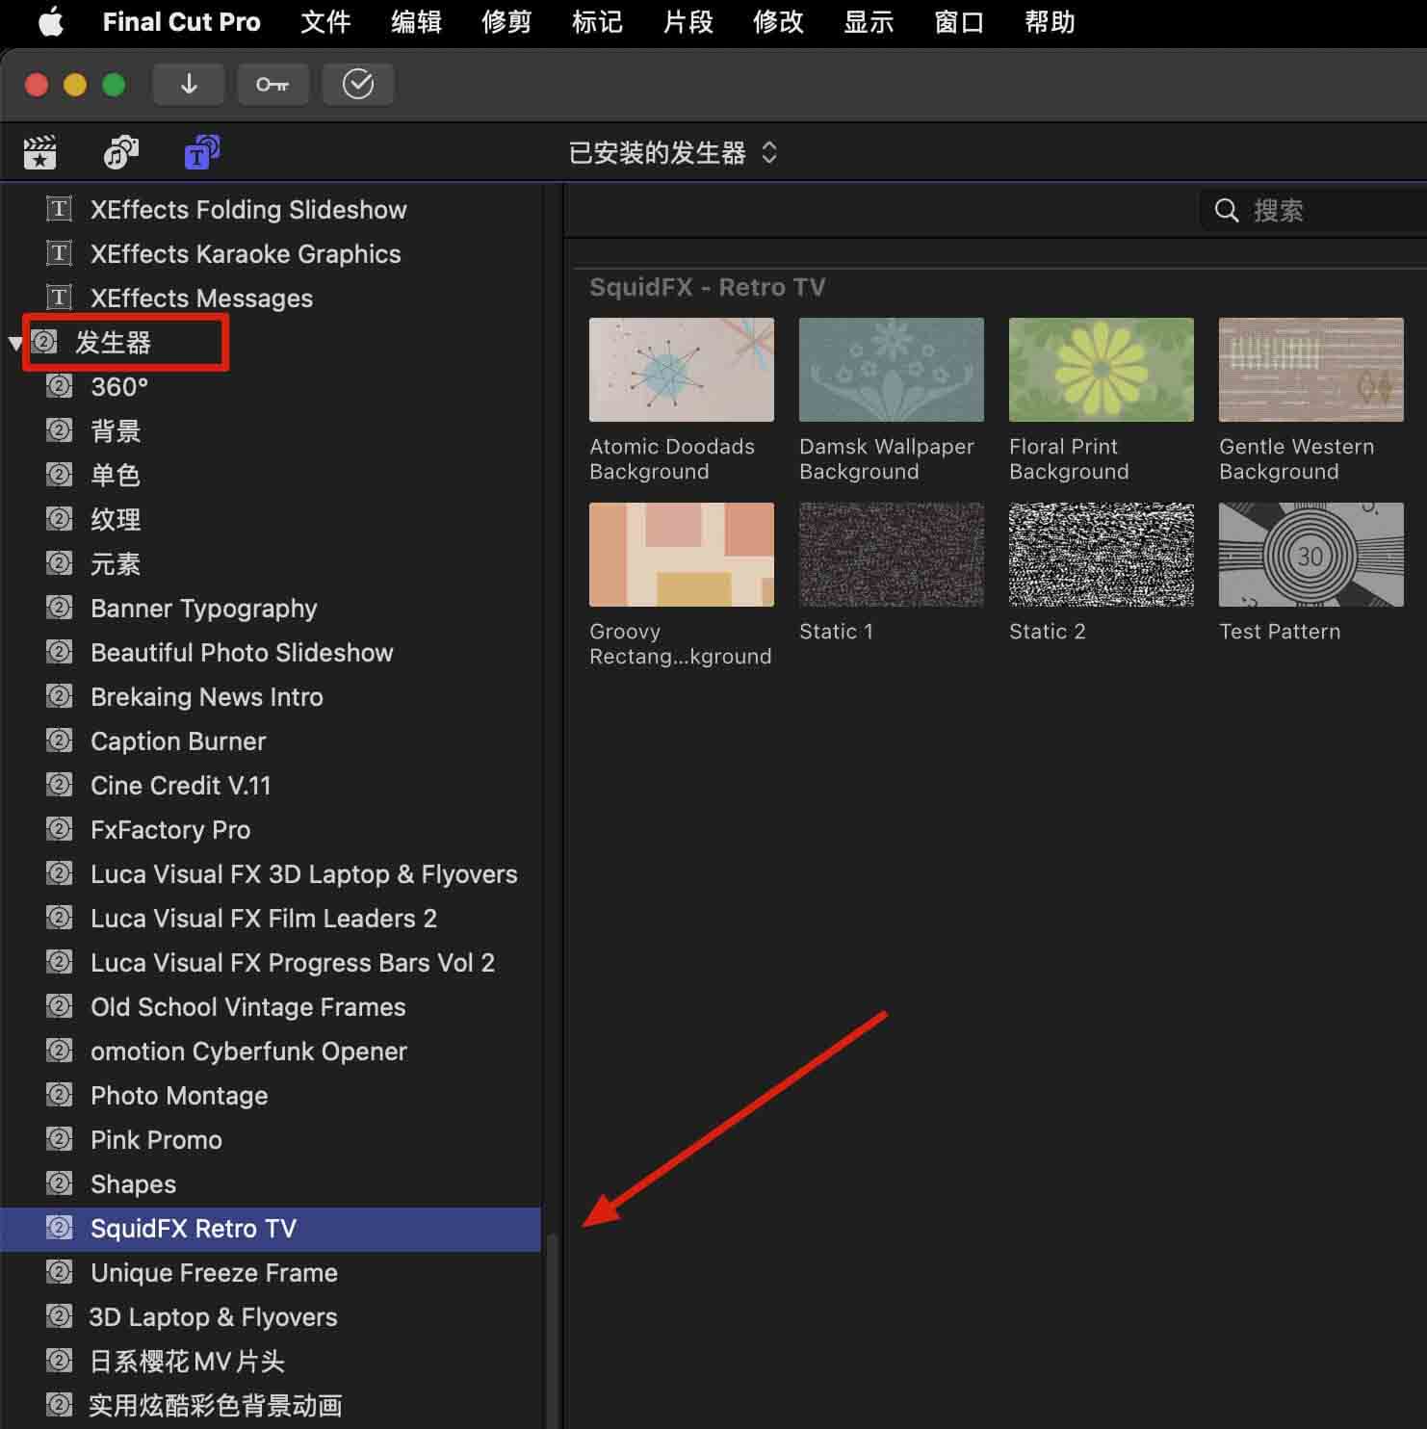Open the 窗口 menu

[x=958, y=22]
